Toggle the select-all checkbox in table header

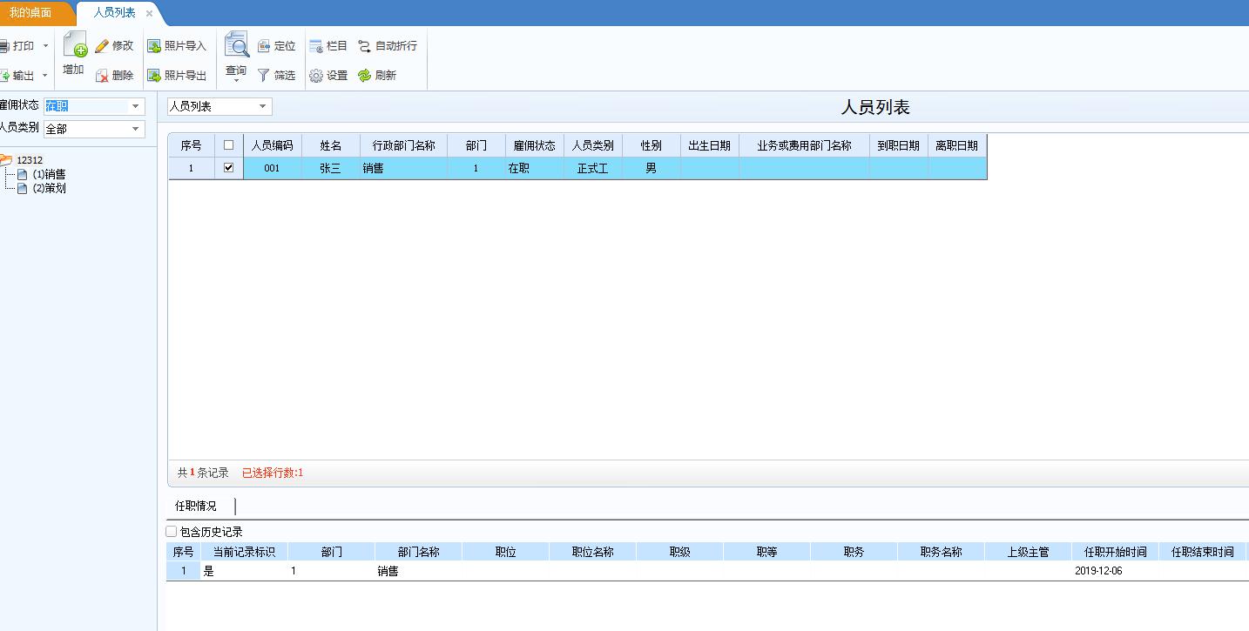coord(229,145)
